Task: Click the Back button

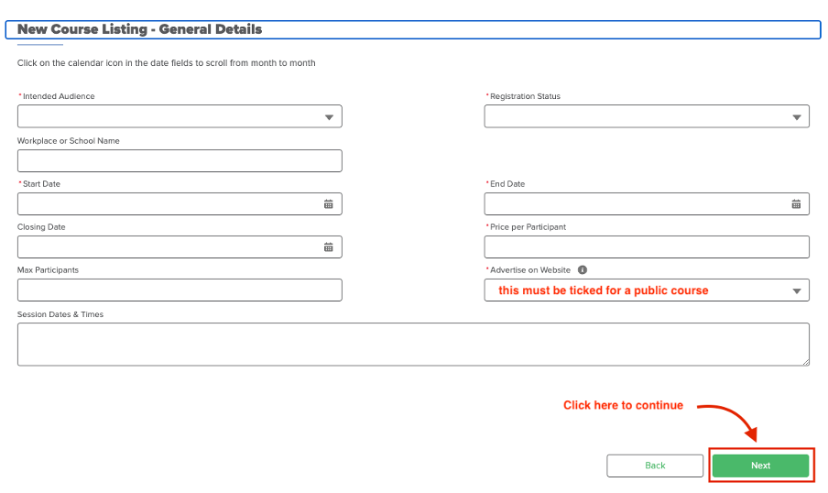Action: [x=655, y=466]
